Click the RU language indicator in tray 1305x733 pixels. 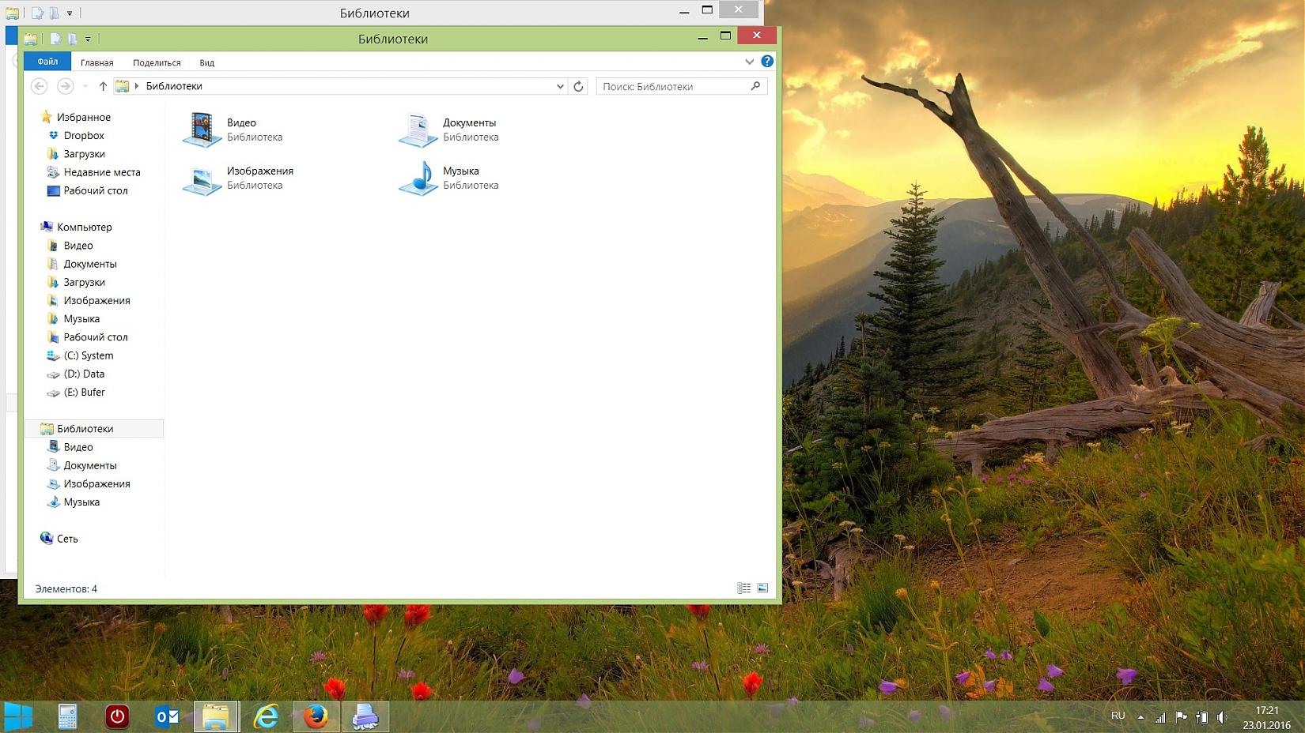pos(1118,716)
